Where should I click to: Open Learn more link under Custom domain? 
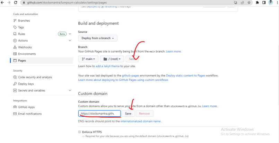pos(209,106)
